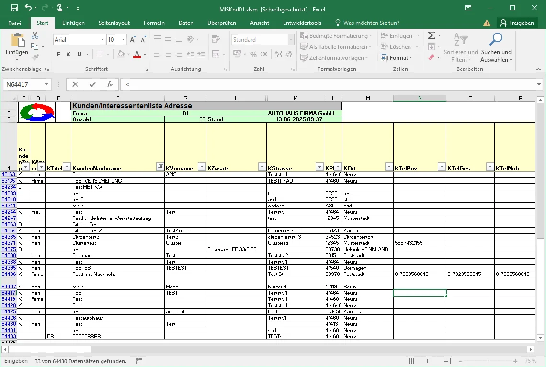The height and width of the screenshot is (367, 546).
Task: Open the Datei menu
Action: pos(15,23)
